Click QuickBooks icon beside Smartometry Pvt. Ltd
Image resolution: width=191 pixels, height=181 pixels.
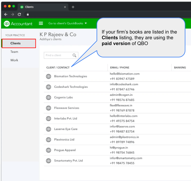coord(49,161)
